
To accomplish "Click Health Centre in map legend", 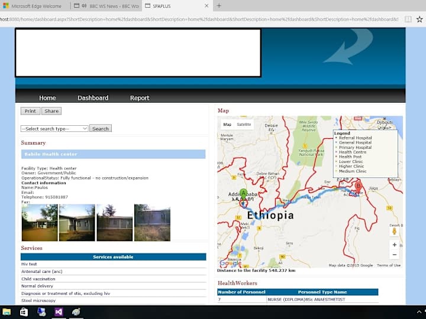I will pyautogui.click(x=353, y=152).
